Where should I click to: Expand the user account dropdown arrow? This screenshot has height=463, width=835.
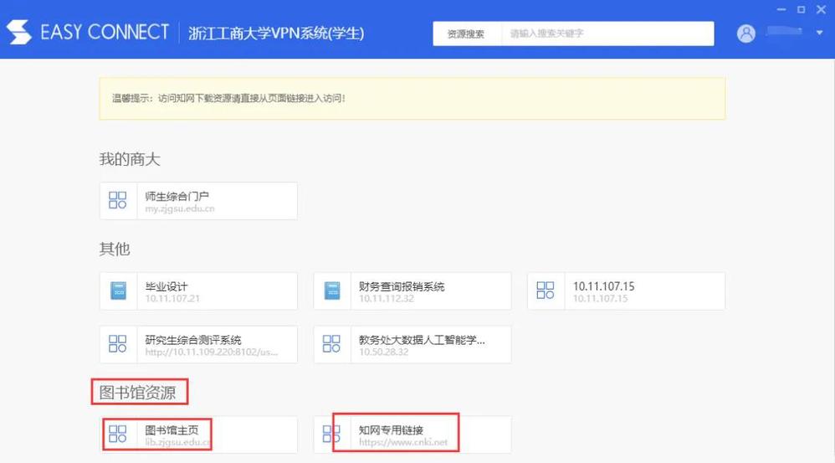coord(819,33)
